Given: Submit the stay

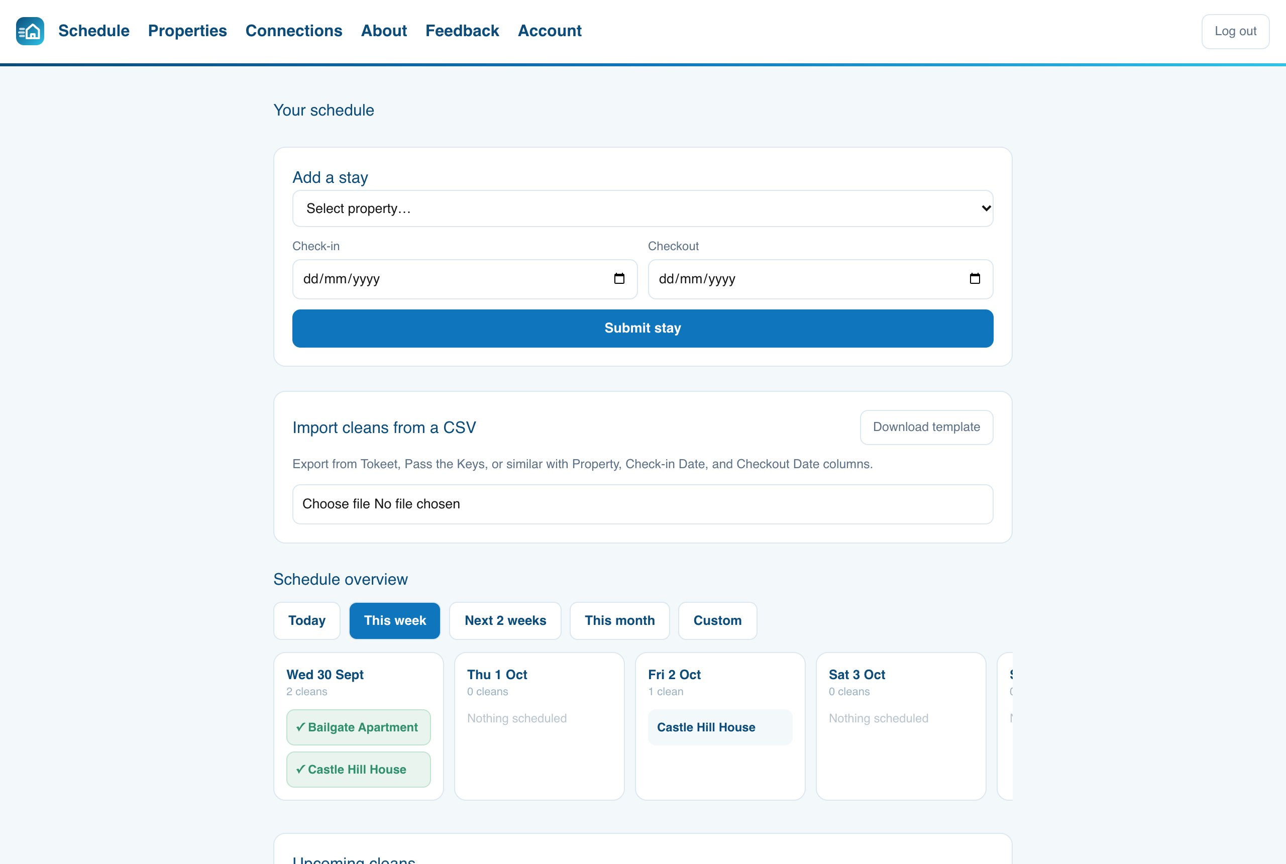Looking at the screenshot, I should click(x=642, y=329).
